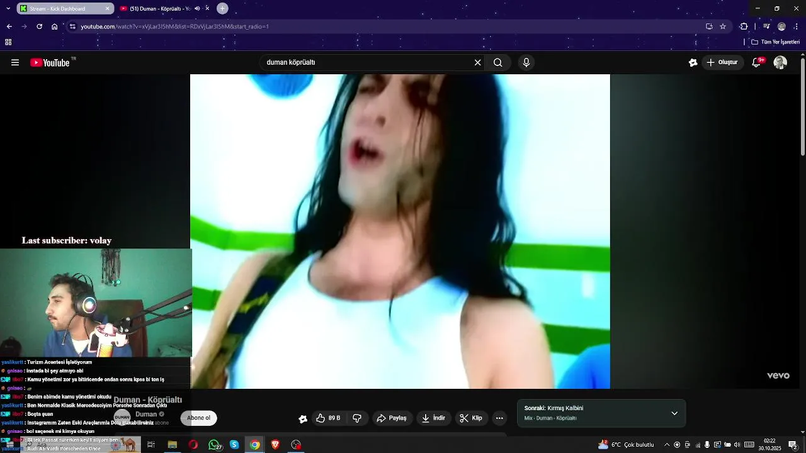Open Chrome profile avatar

pos(781,26)
